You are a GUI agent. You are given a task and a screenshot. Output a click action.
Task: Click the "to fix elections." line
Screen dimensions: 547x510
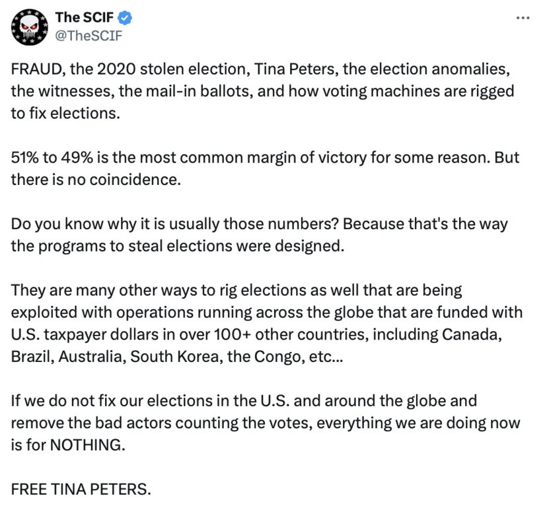65,113
